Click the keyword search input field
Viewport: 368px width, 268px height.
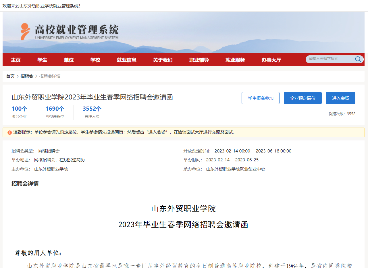point(330,59)
